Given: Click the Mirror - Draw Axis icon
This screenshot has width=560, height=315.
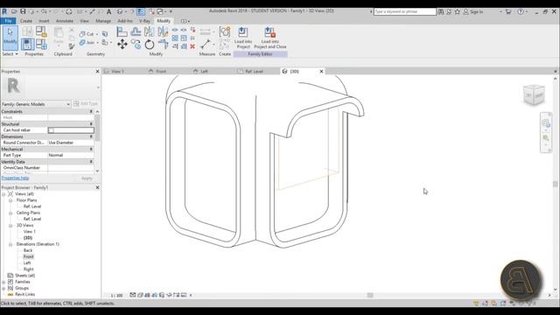Looking at the screenshot, I should [x=163, y=31].
